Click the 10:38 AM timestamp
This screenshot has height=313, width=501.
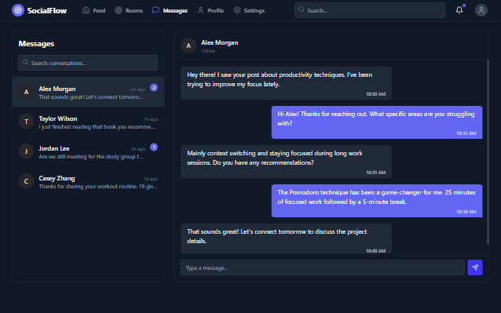[x=466, y=212]
